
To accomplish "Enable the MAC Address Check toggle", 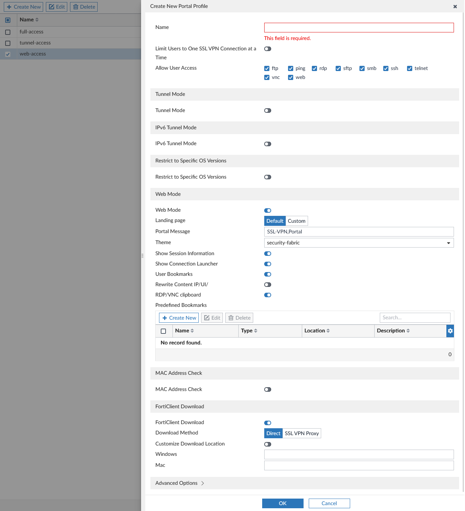I will pyautogui.click(x=268, y=389).
